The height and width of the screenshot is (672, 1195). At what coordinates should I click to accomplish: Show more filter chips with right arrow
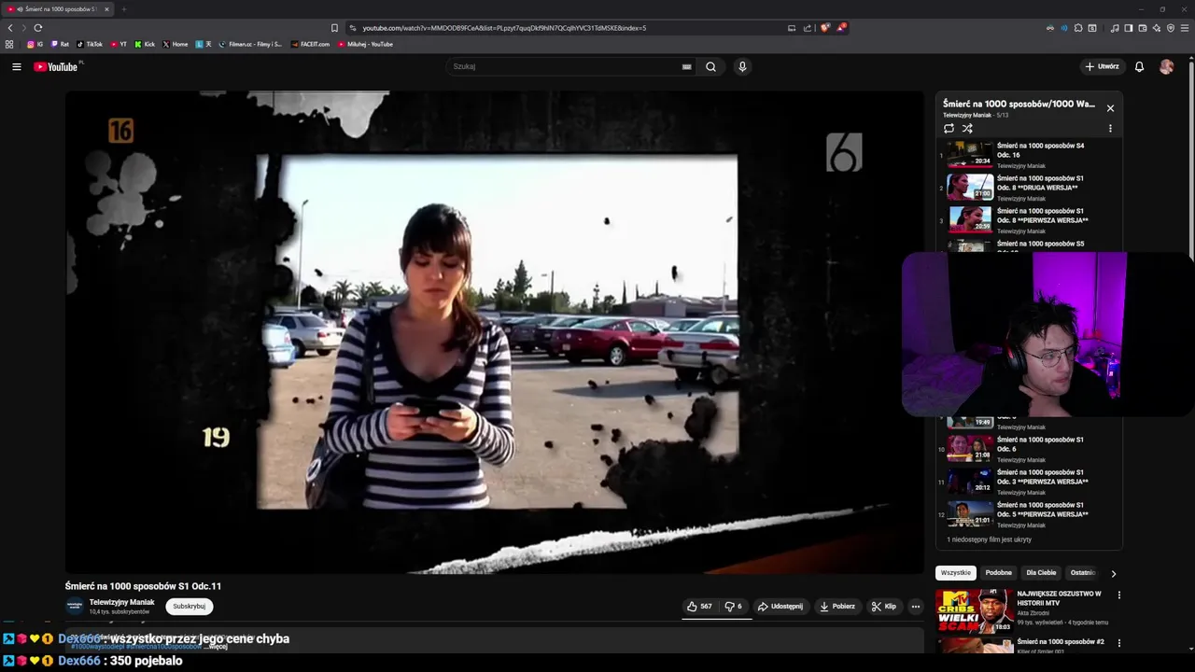[1113, 574]
